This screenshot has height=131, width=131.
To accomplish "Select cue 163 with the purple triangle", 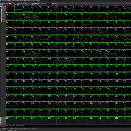I will [x=27, y=84].
